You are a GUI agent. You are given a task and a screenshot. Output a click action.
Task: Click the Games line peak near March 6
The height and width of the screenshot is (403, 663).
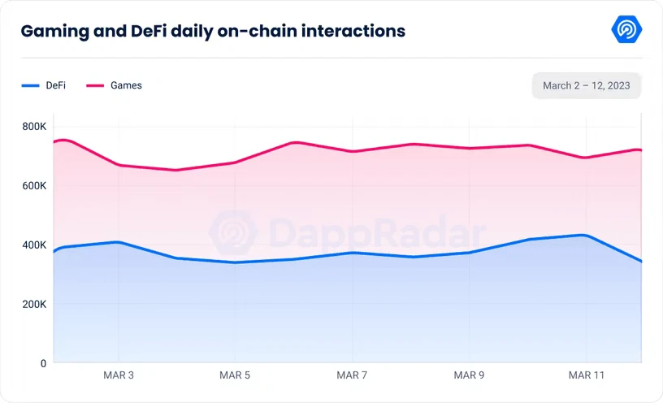[x=296, y=142]
